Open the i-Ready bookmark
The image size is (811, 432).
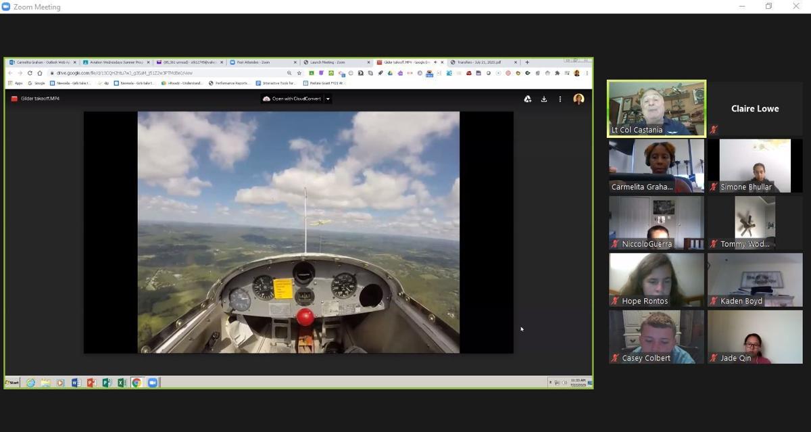click(x=182, y=83)
